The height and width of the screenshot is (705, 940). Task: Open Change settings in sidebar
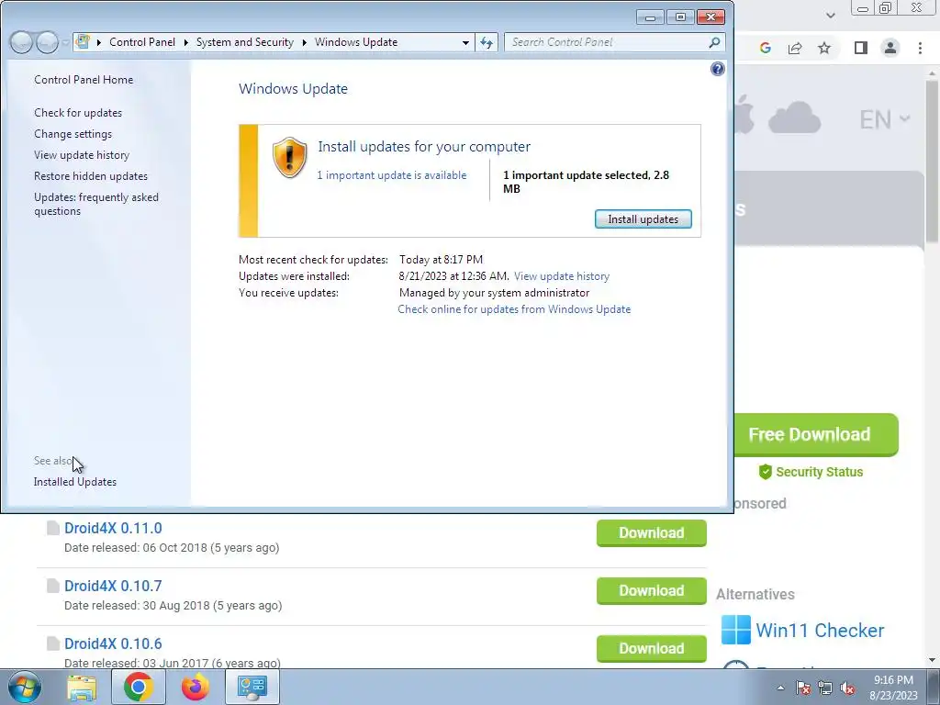point(73,134)
